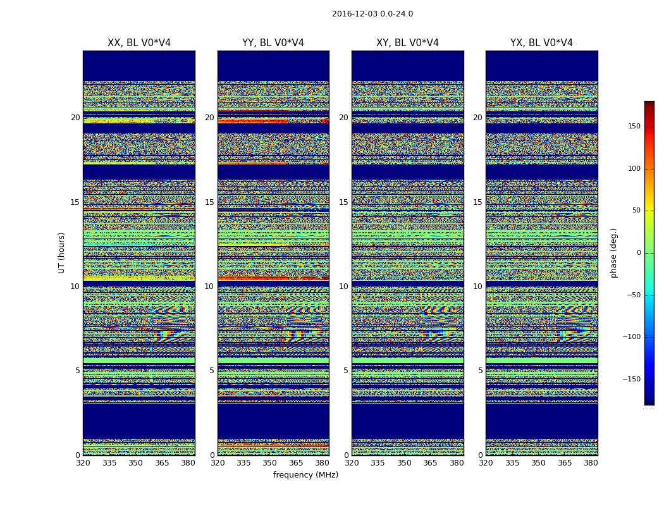
Task: Select the 'YX, BL V0*V4' panel title
Action: [x=541, y=43]
